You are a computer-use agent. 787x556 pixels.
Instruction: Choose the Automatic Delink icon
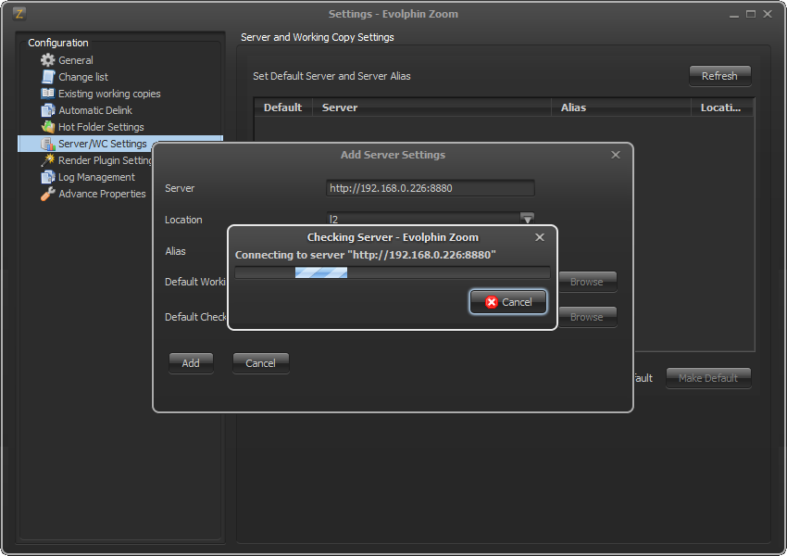pos(47,110)
